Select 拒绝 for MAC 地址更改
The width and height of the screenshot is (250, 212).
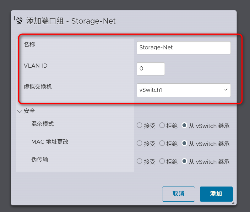162,143
